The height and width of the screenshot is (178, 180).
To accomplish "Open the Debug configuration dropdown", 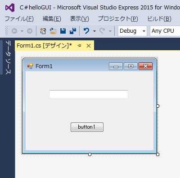I will (x=132, y=31).
